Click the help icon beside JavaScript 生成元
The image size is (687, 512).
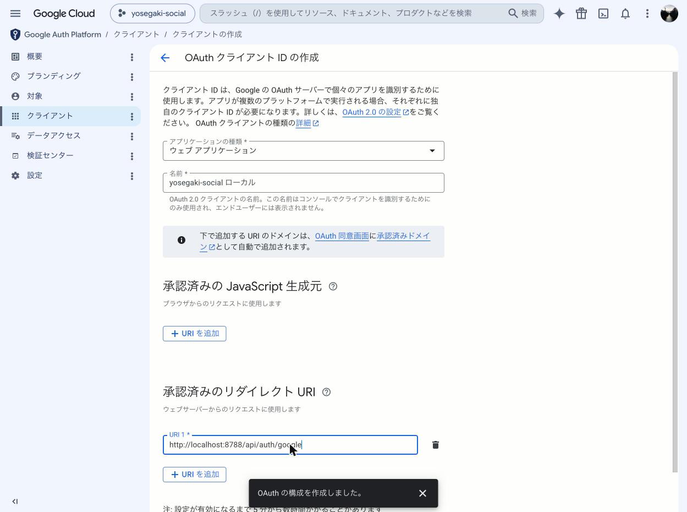[333, 286]
